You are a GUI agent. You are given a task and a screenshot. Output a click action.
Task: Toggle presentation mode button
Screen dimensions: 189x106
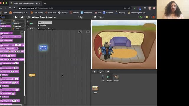(101, 17)
